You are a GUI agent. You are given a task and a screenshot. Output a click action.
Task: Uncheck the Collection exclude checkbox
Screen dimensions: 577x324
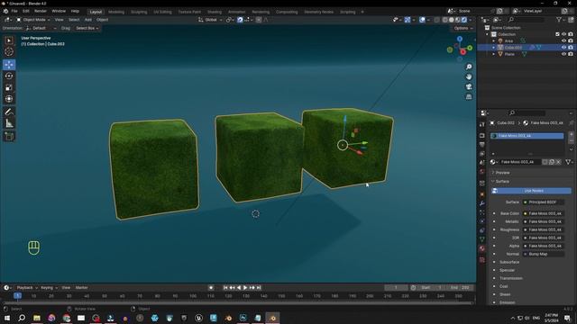coord(557,34)
